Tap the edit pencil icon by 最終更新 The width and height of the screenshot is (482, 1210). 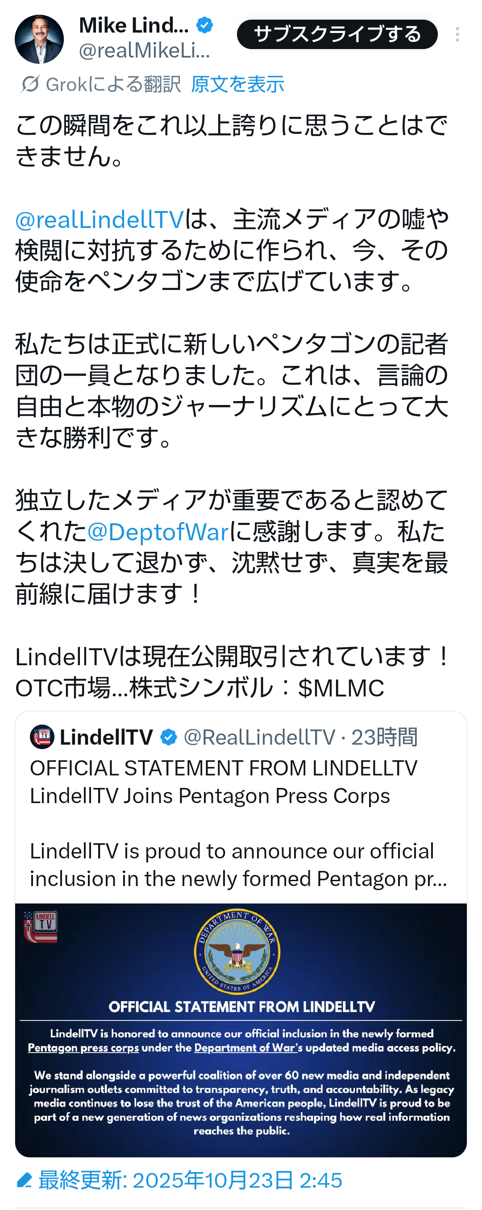coord(24,1180)
